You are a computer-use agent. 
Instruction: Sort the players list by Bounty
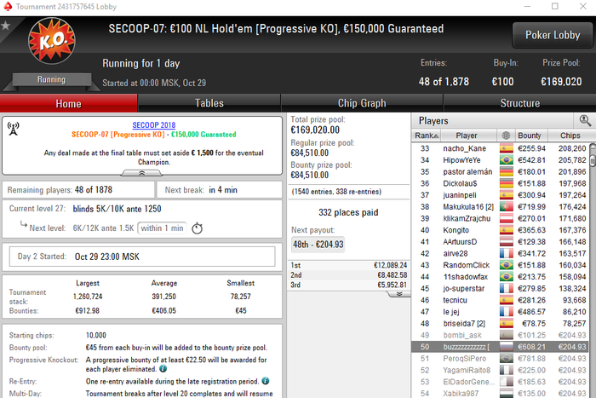[x=530, y=136]
